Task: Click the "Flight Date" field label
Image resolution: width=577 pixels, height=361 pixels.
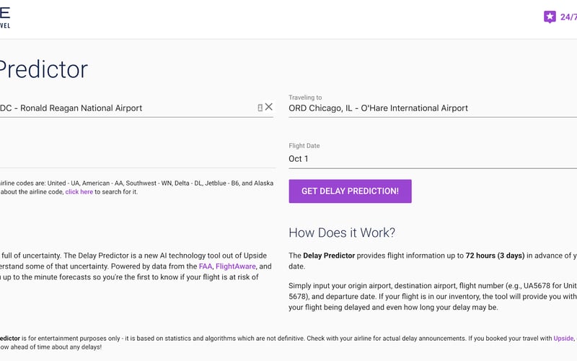Action: (x=304, y=146)
